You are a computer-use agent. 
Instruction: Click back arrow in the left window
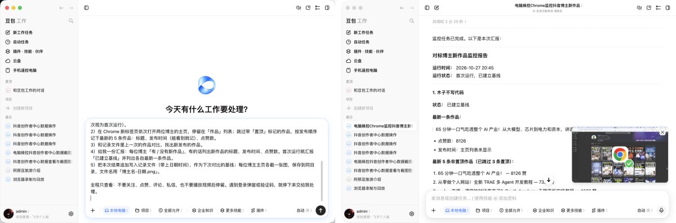click(x=61, y=8)
